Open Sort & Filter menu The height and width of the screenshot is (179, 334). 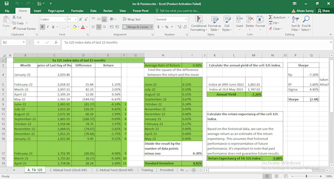pos(296,24)
